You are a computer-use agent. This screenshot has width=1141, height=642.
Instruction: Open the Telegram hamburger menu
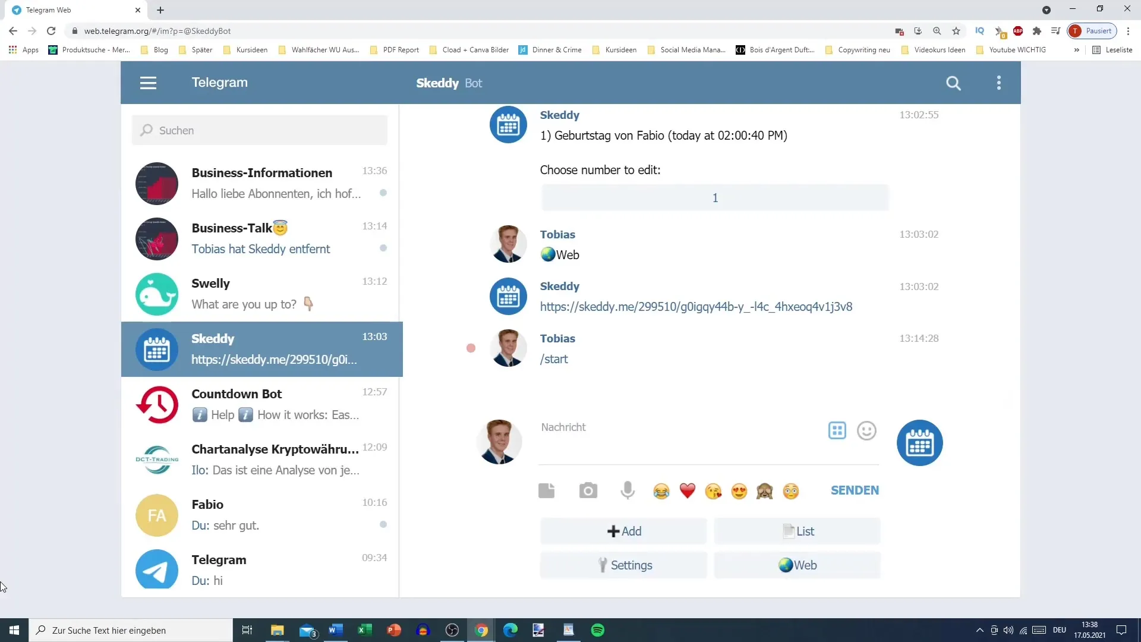(148, 83)
